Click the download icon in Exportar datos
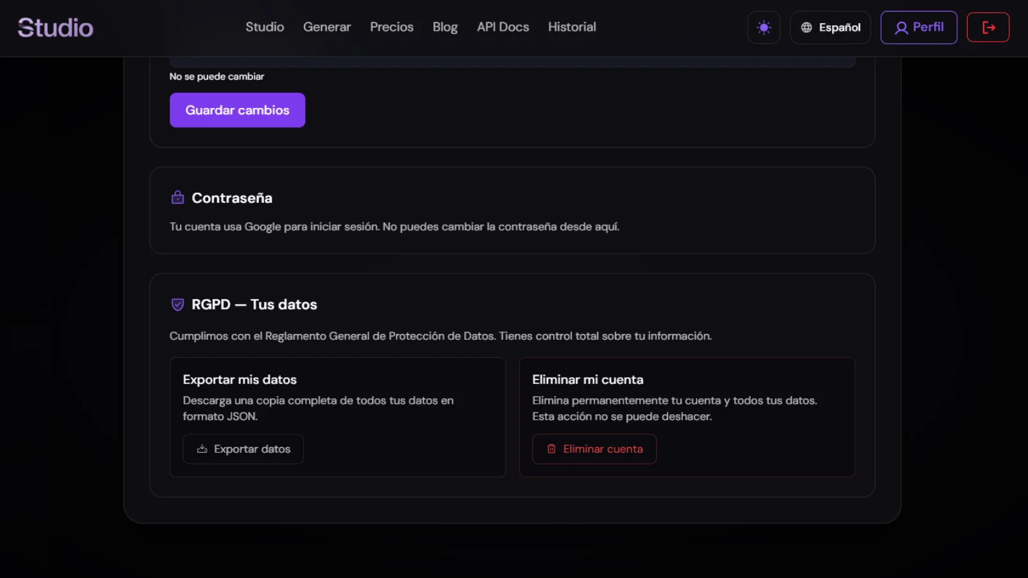The width and height of the screenshot is (1028, 578). click(x=201, y=449)
